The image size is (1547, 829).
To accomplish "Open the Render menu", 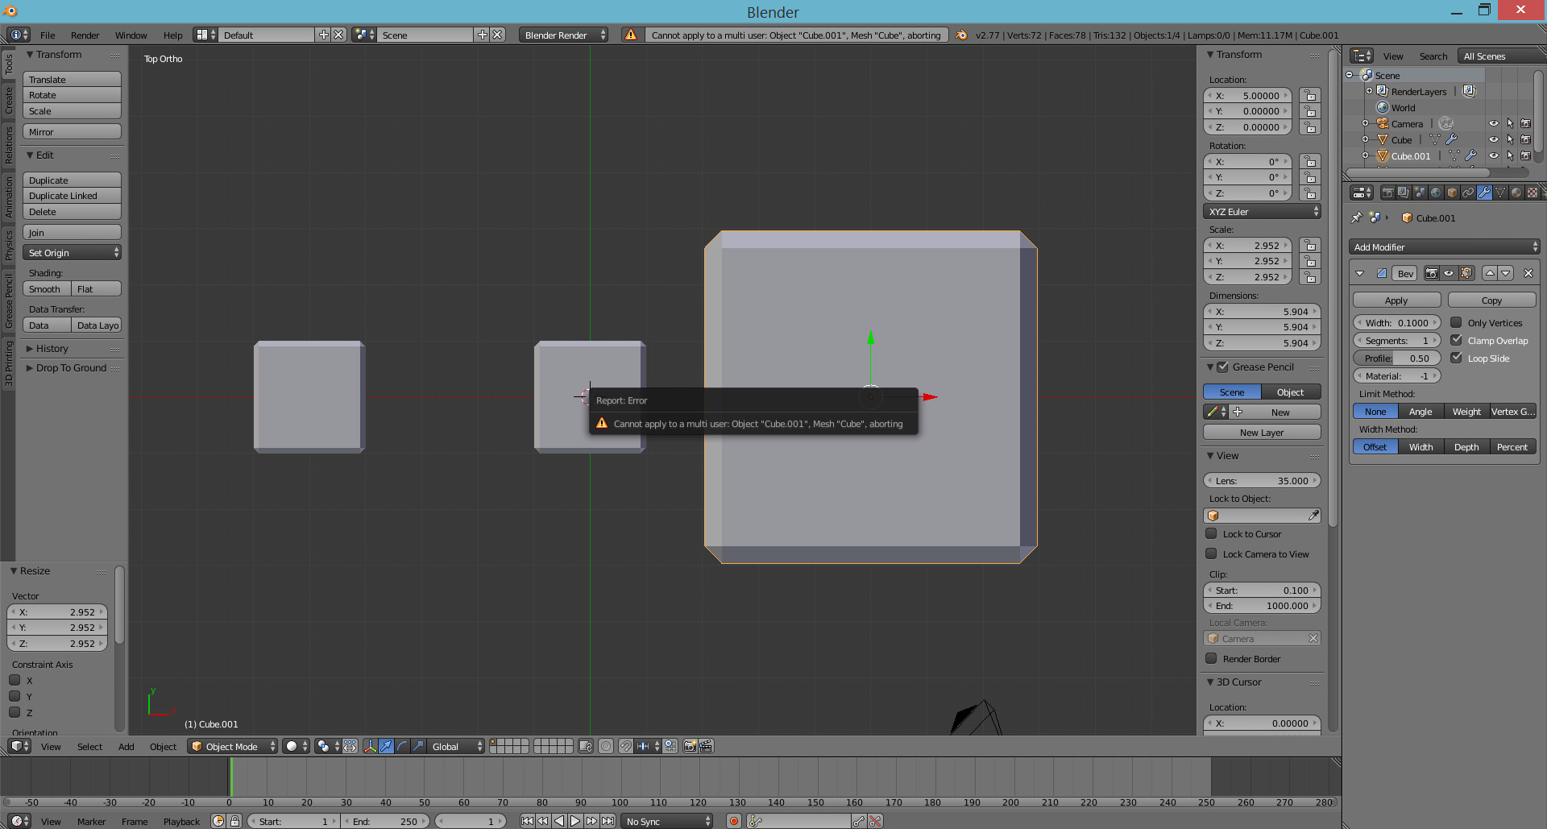I will (x=85, y=35).
